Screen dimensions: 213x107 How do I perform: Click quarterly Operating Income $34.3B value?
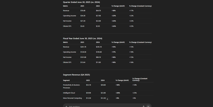[x=83, y=16]
